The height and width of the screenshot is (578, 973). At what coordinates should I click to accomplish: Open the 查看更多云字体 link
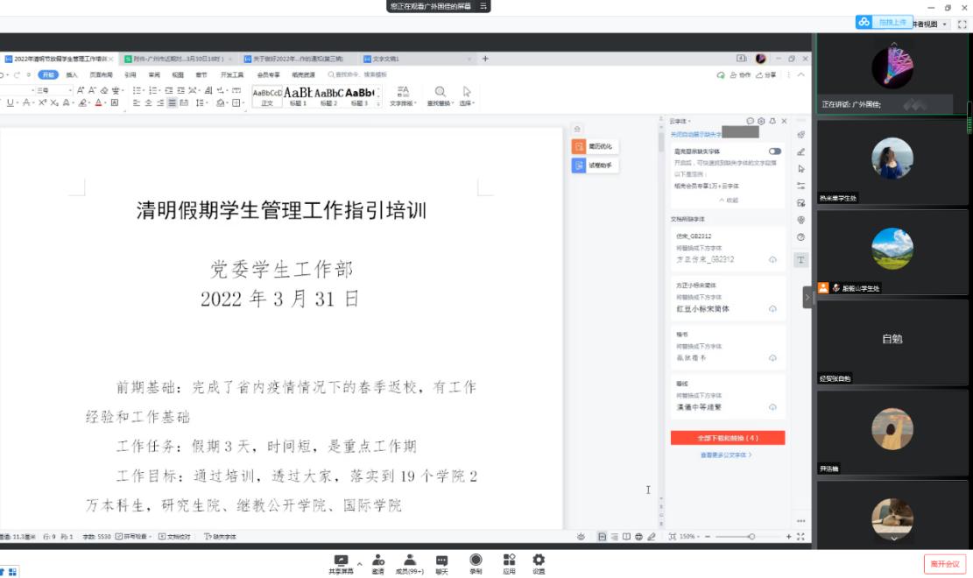pos(726,455)
